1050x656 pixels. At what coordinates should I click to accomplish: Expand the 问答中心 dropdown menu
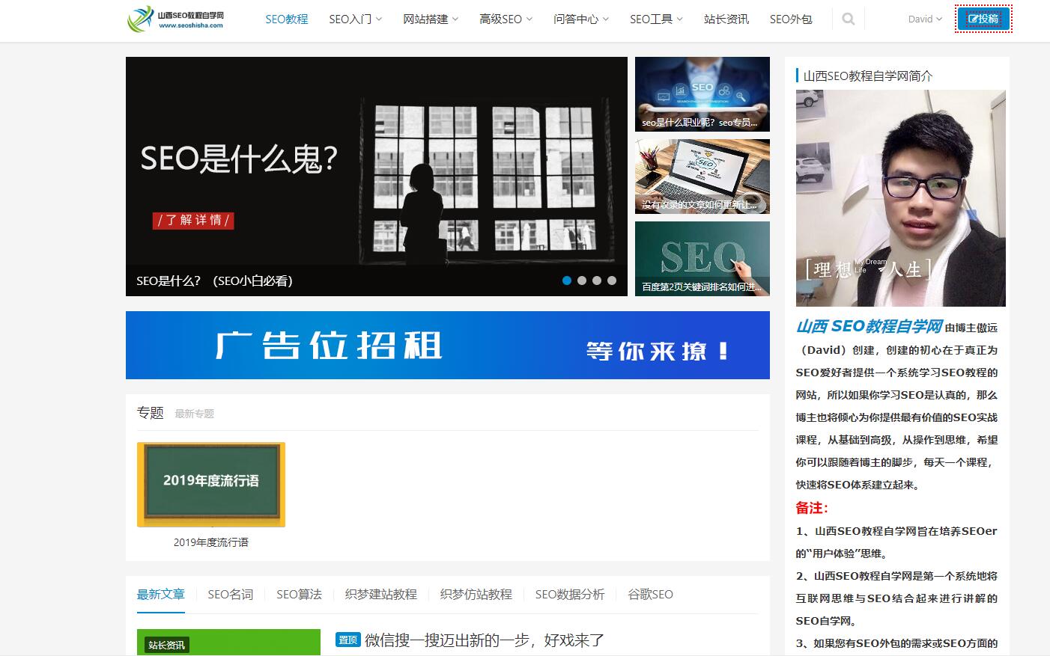581,19
